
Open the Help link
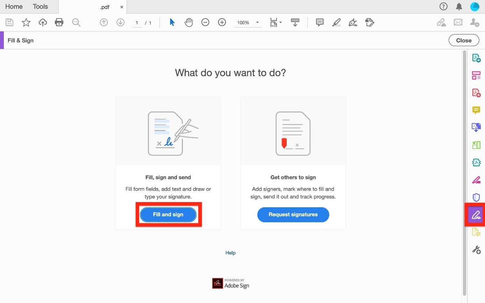point(230,253)
